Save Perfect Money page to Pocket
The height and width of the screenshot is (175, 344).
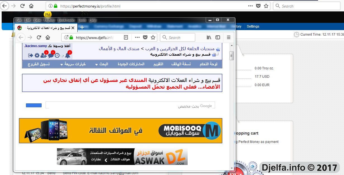click(x=258, y=6)
